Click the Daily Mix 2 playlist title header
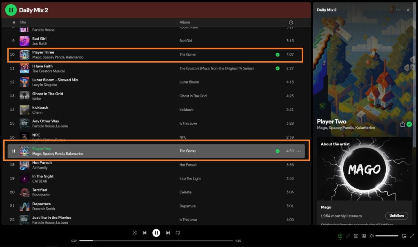418x247 pixels. point(33,10)
